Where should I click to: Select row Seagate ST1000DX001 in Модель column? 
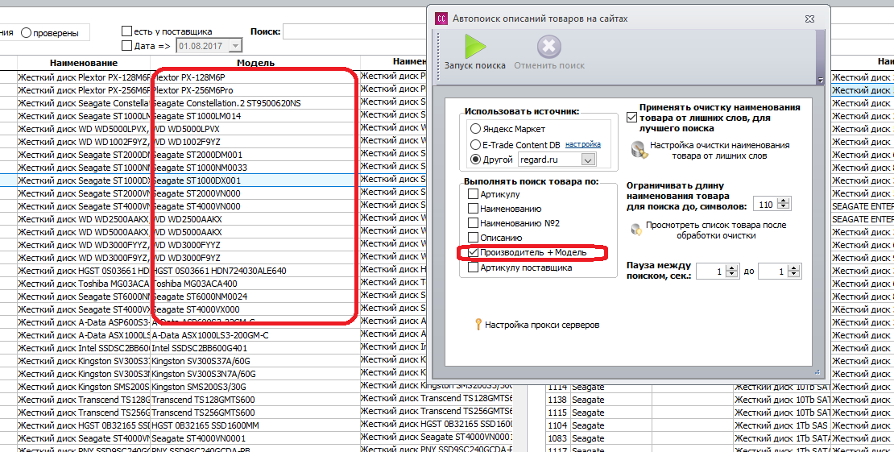(255, 180)
